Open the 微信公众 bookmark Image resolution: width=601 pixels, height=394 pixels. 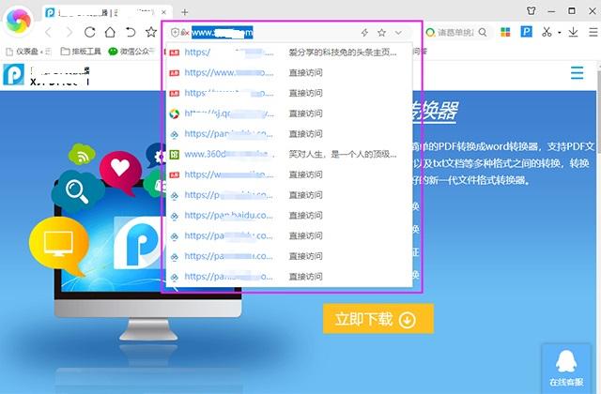[131, 52]
